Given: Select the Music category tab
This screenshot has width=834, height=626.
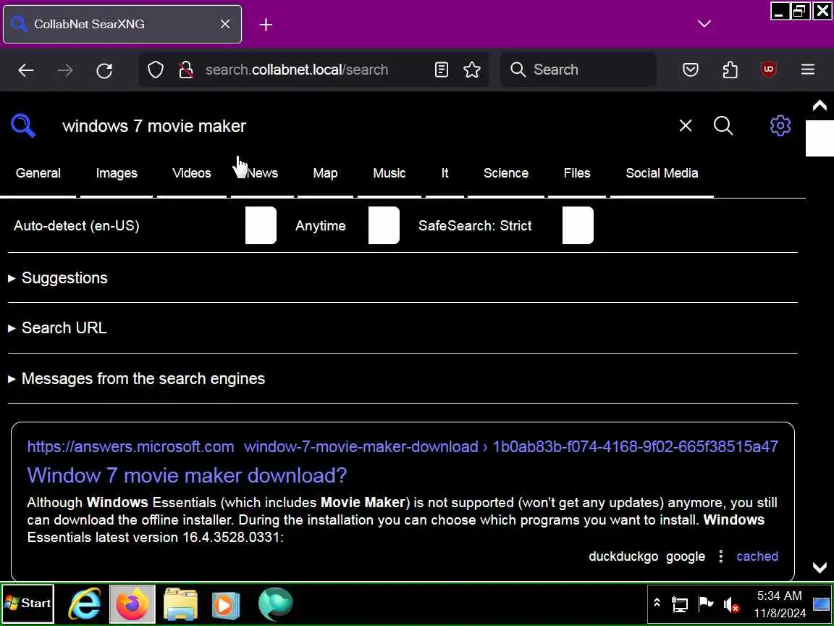Looking at the screenshot, I should point(389,173).
